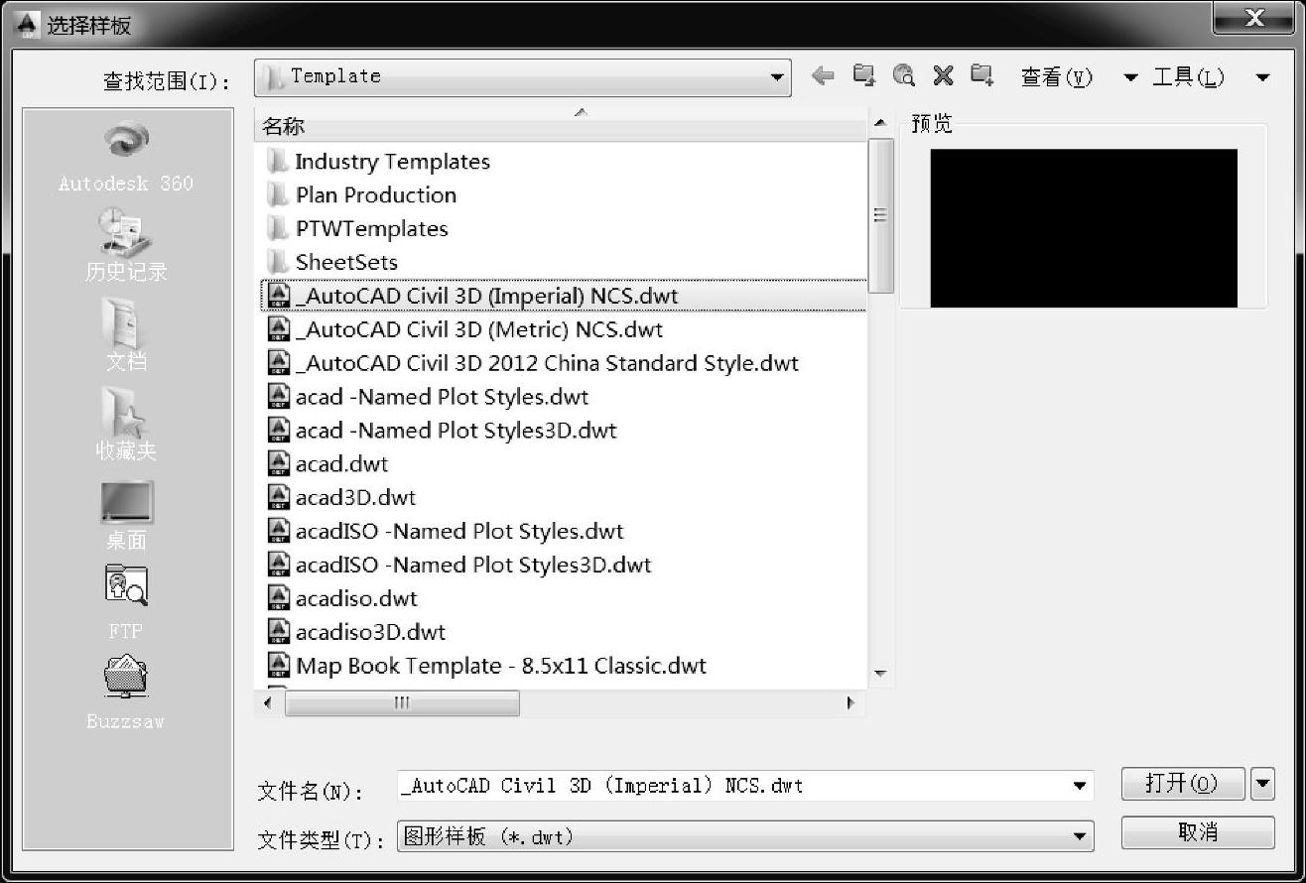Screen dimensions: 1306x883
Task: Click the vertical scrollbar up arrow
Action: [x=880, y=124]
